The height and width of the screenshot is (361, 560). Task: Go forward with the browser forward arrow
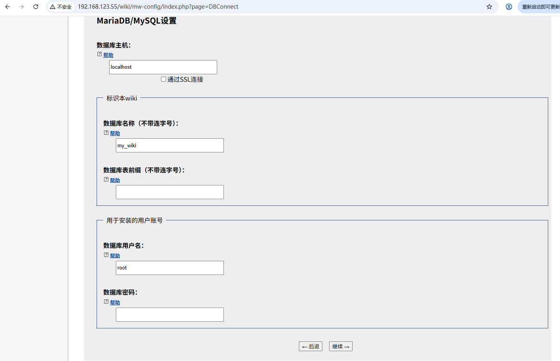22,7
